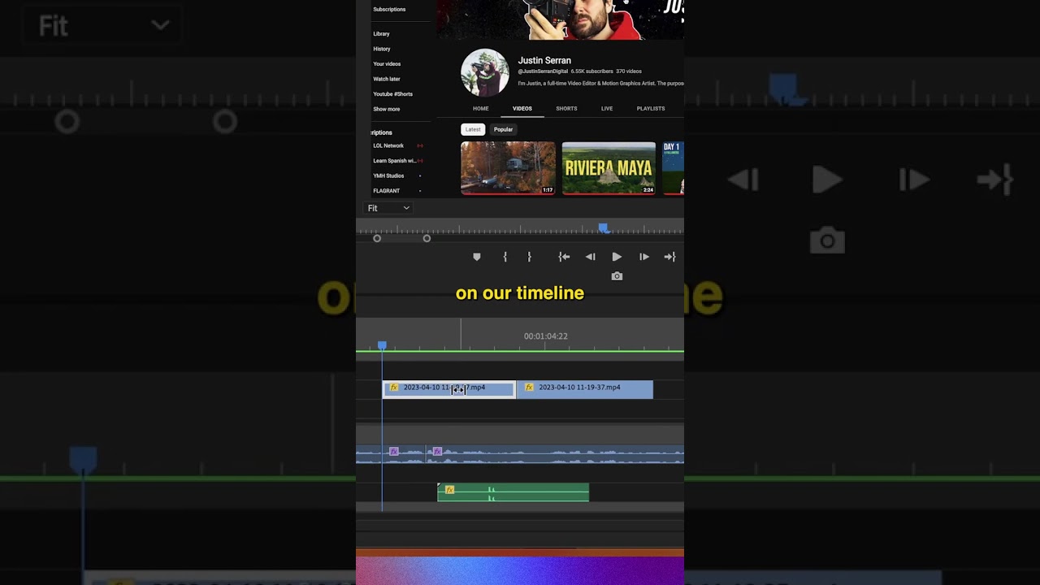Open the SHORTS tab on the channel page
Viewport: 1040px width, 585px height.
point(566,108)
